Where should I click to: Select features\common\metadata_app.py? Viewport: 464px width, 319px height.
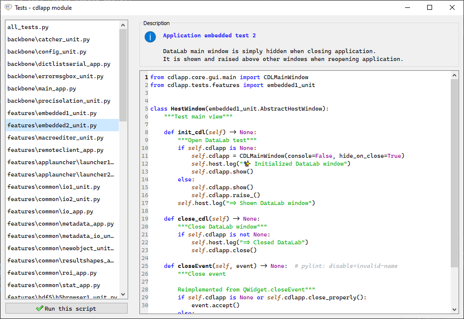click(62, 224)
